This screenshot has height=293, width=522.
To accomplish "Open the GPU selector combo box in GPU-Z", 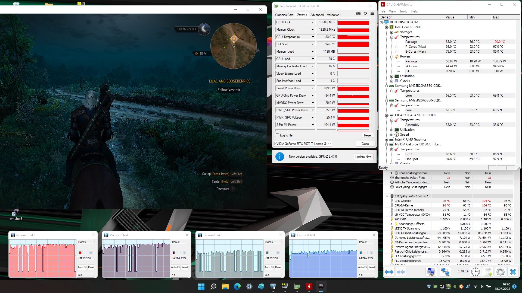I will coord(303,144).
